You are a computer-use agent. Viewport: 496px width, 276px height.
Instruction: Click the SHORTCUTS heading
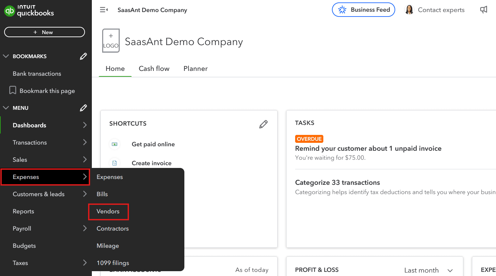coord(128,124)
